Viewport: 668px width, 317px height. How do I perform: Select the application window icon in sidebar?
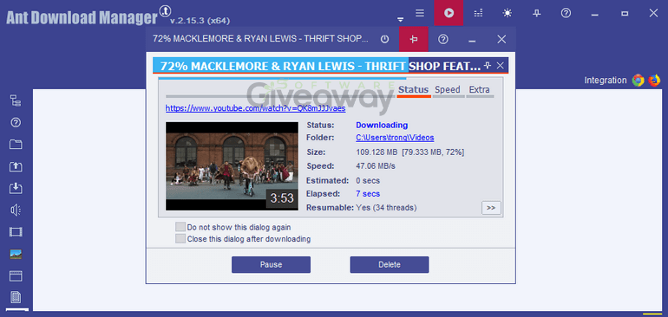pos(16,275)
